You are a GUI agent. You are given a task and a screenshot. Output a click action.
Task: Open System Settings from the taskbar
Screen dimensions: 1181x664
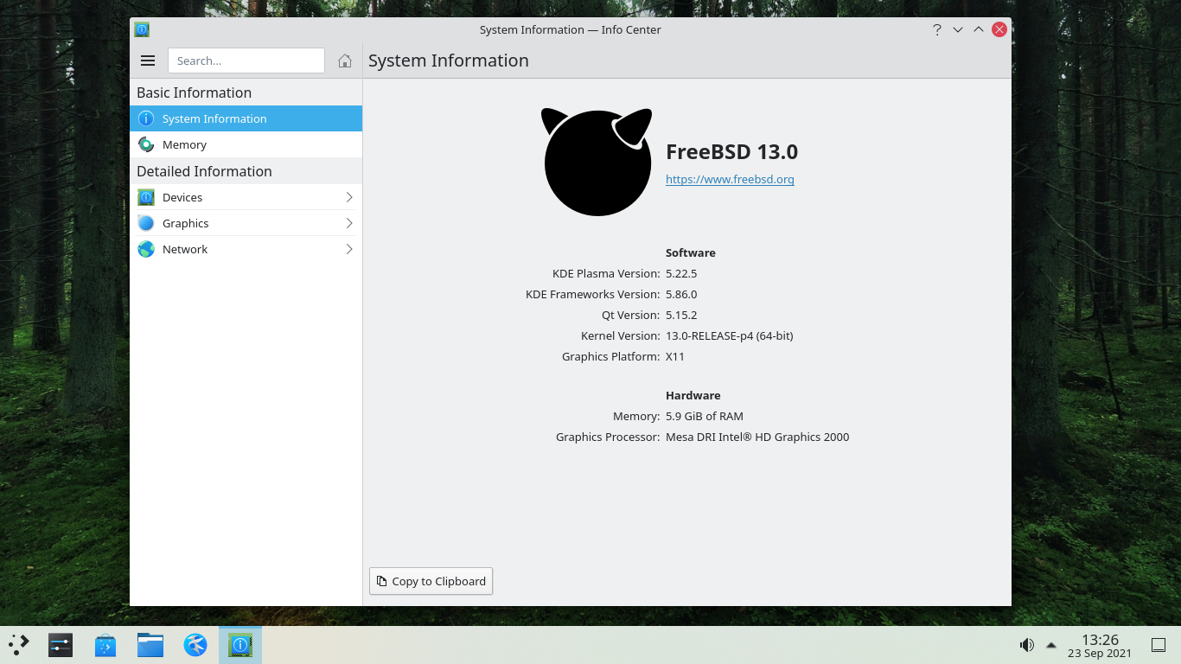pos(61,645)
